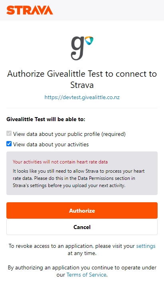
Task: Toggle the greyed-out public profile checkbox
Action: [x=9, y=134]
